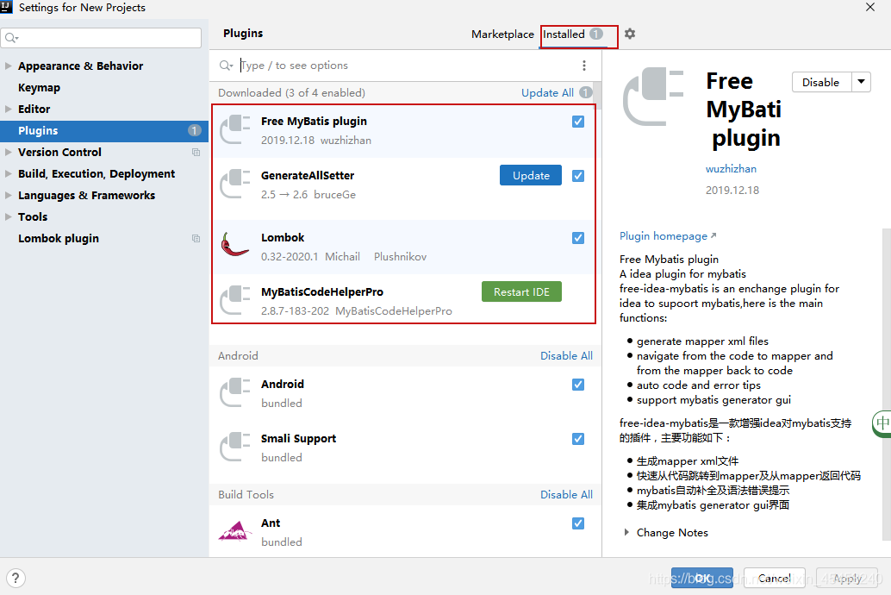Click Disable All for Build Tools group
This screenshot has width=891, height=595.
click(566, 494)
